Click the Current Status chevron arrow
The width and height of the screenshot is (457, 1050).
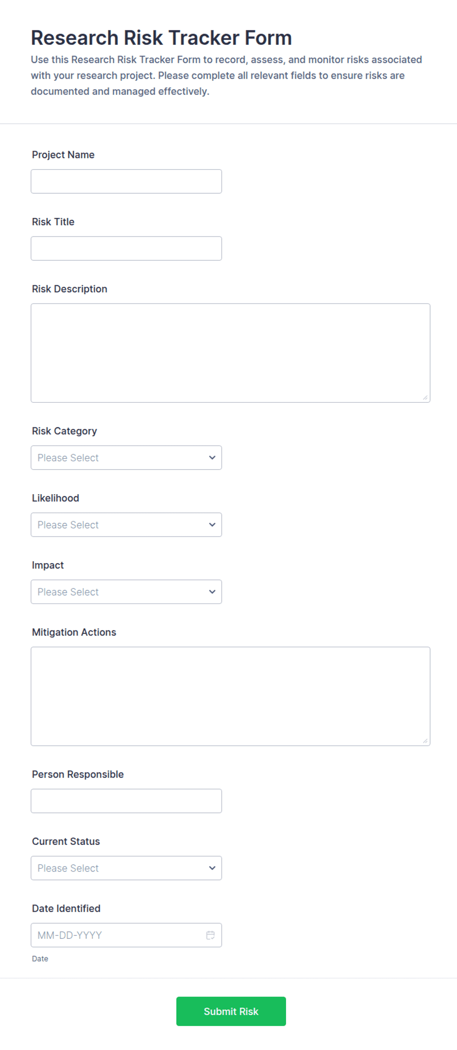point(212,868)
